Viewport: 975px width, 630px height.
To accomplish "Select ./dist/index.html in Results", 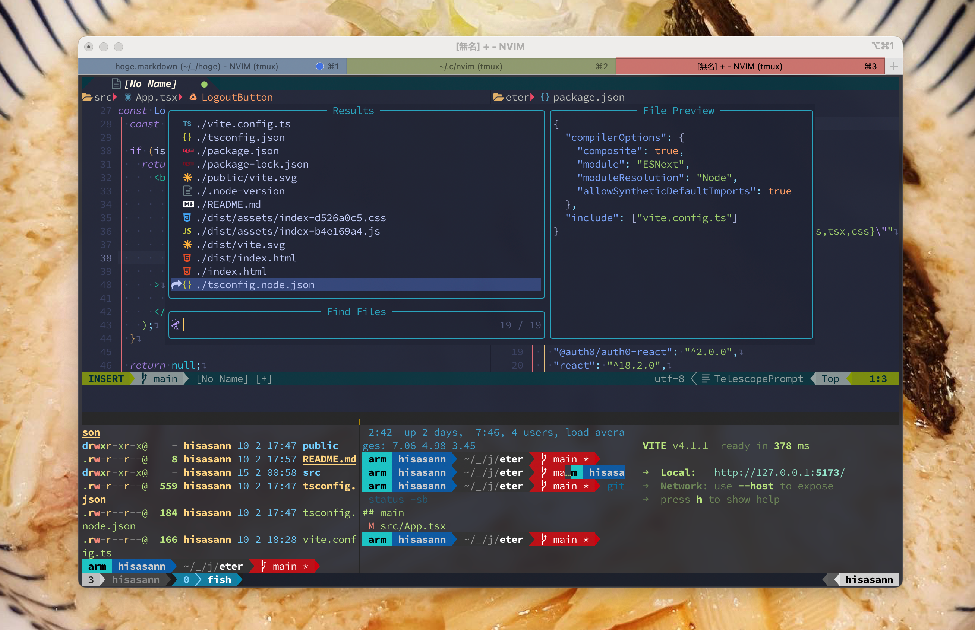I will pyautogui.click(x=246, y=258).
